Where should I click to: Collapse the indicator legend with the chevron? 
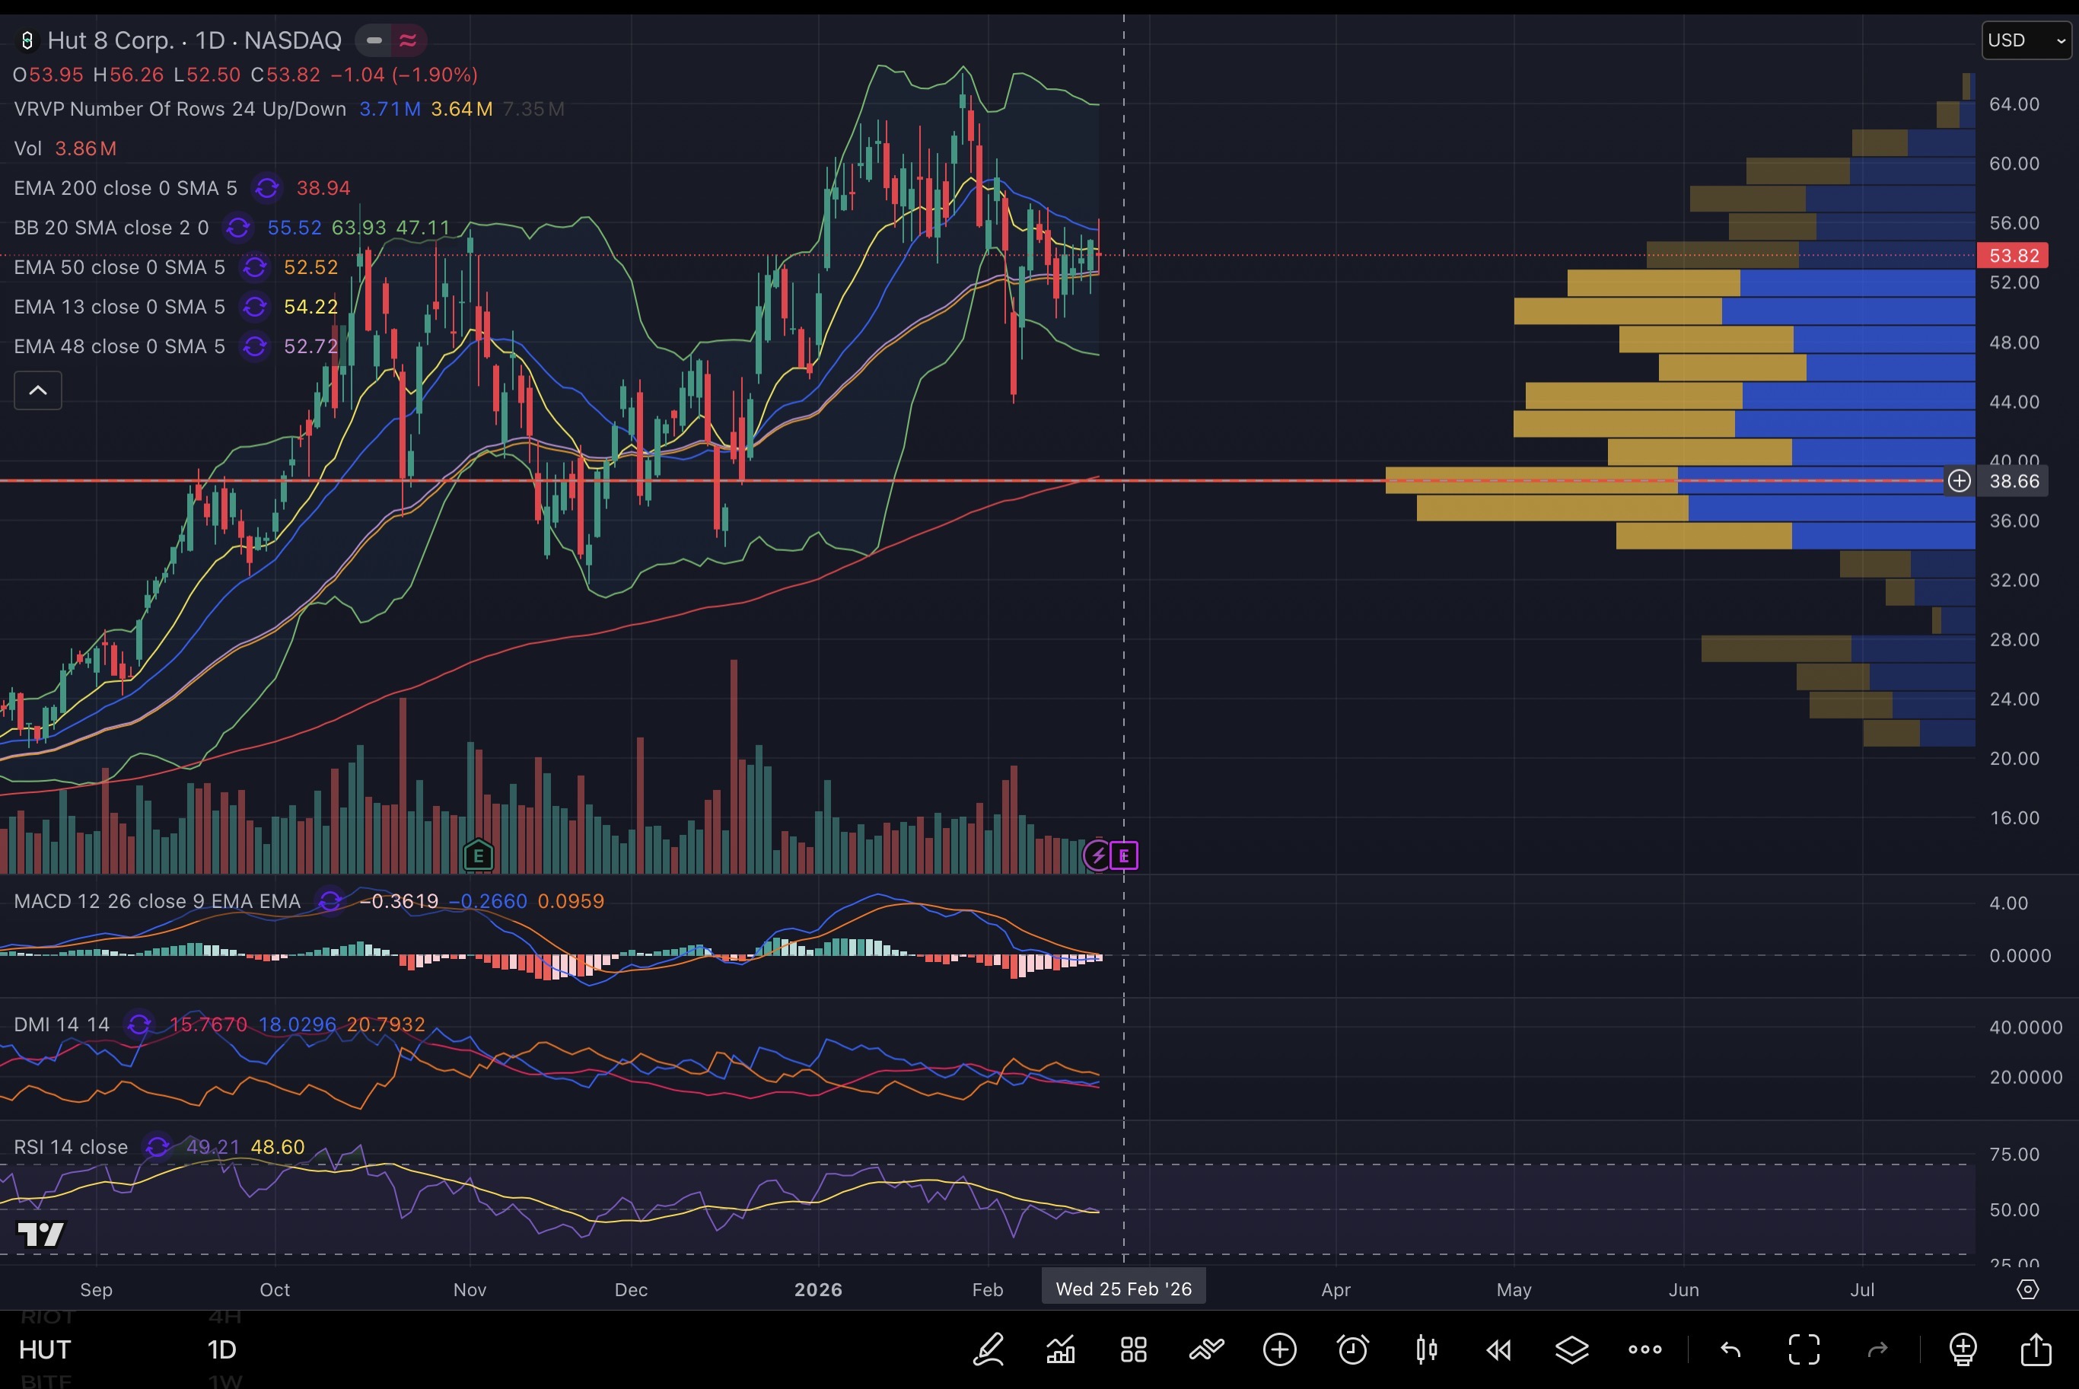[x=38, y=390]
